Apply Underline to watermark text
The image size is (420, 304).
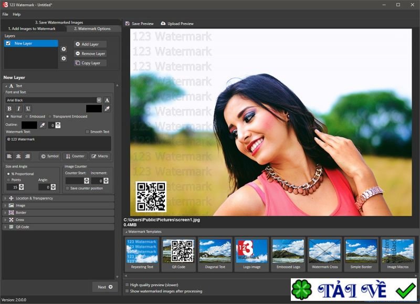pyautogui.click(x=28, y=109)
